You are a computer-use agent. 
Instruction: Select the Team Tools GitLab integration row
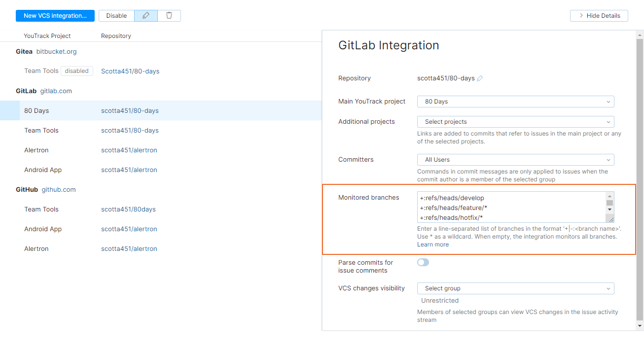[x=41, y=130]
